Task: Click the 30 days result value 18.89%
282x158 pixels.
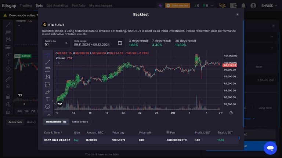Action: click(x=181, y=45)
